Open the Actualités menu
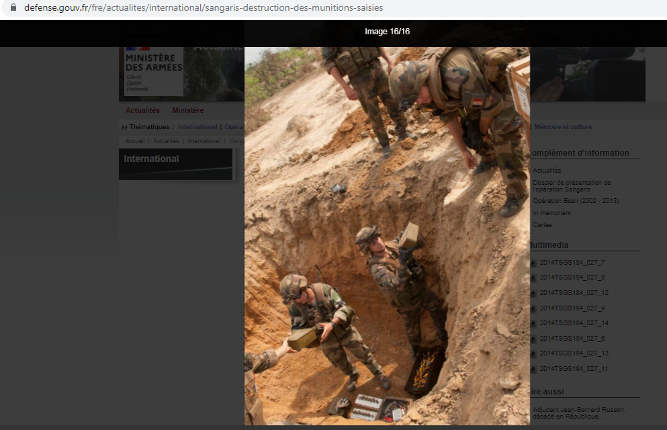This screenshot has height=430, width=667. 142,110
